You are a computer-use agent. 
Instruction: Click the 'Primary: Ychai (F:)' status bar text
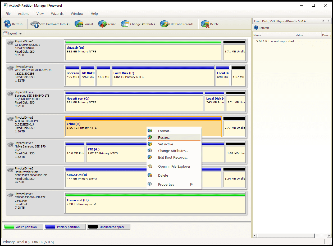tap(28, 242)
